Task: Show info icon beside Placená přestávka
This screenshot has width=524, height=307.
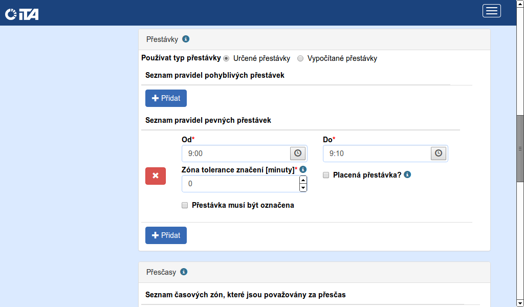Action: [407, 174]
